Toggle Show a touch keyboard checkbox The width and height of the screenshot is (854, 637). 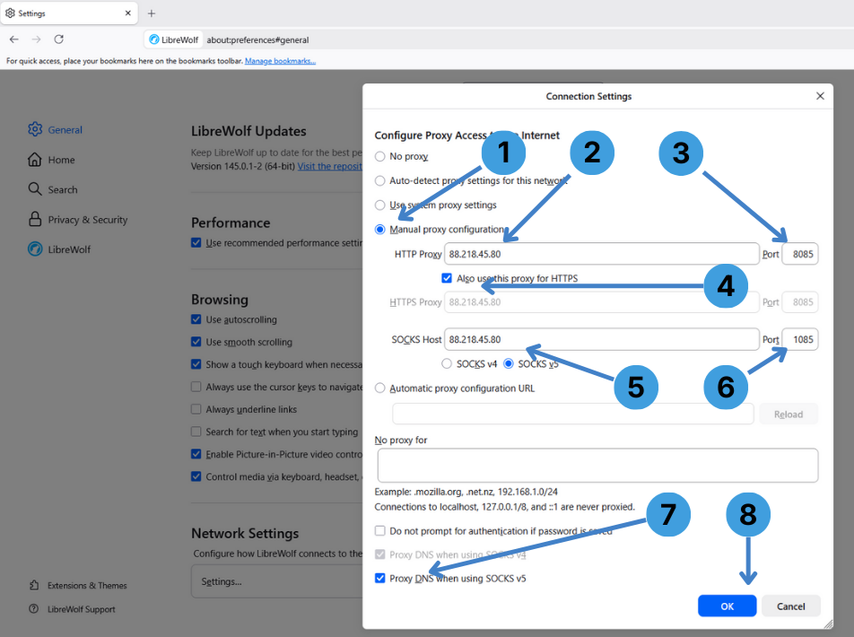[x=196, y=364]
